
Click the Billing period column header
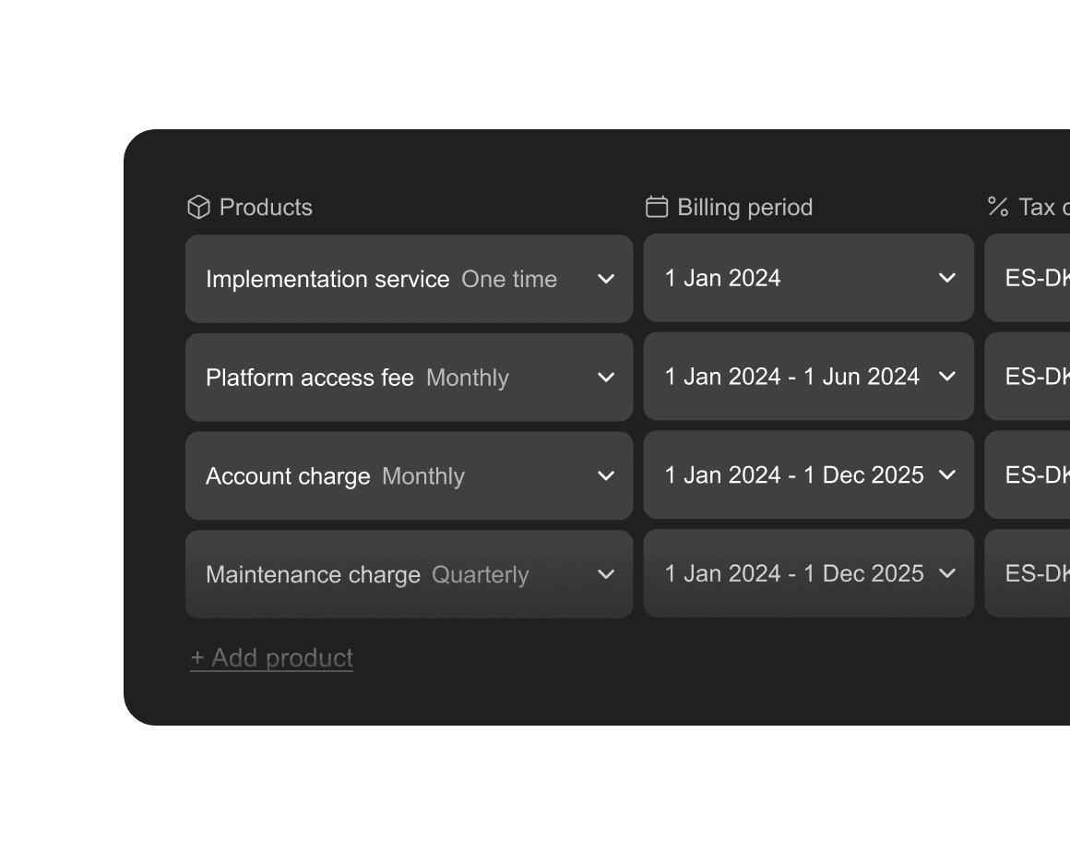click(x=744, y=207)
